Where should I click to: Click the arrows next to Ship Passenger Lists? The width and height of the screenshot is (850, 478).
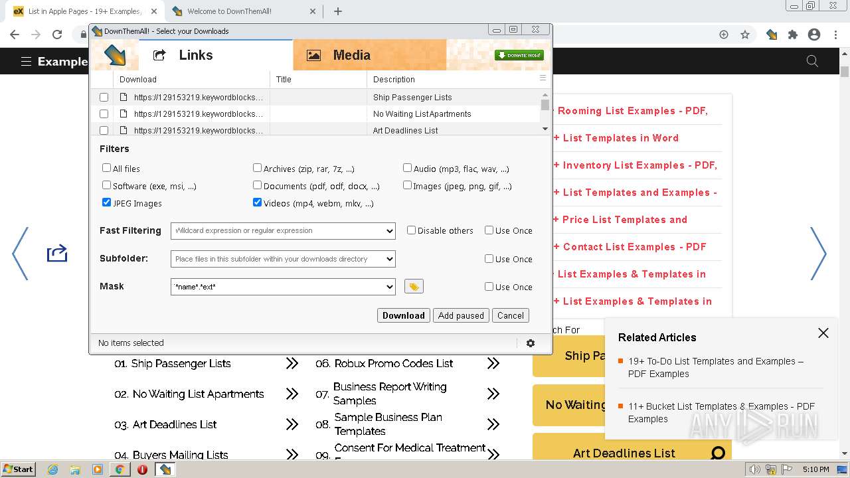click(x=292, y=363)
